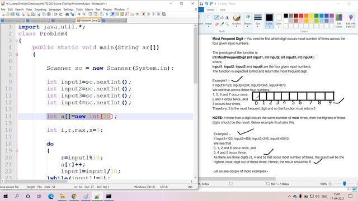Select the Pencil tool in Paint

click(216, 17)
